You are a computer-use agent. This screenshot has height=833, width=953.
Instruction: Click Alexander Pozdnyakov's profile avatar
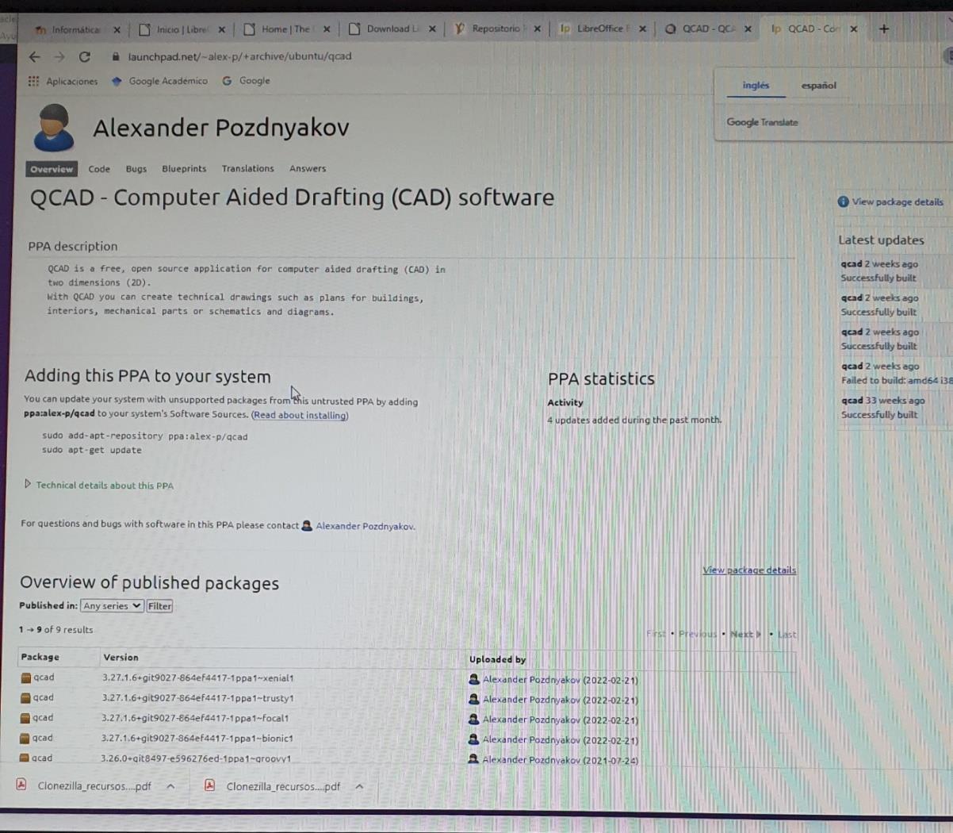[54, 127]
